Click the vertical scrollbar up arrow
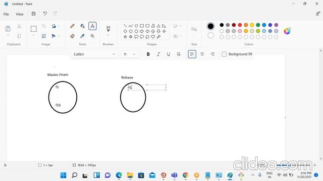The height and width of the screenshot is (181, 323). pos(321,50)
